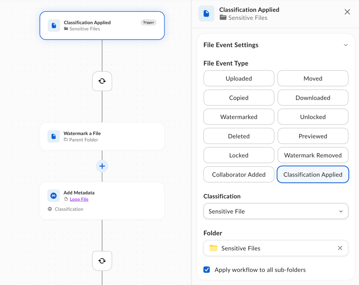The width and height of the screenshot is (359, 285).
Task: Open the Classification dropdown showing Sensitive File
Action: [x=276, y=211]
